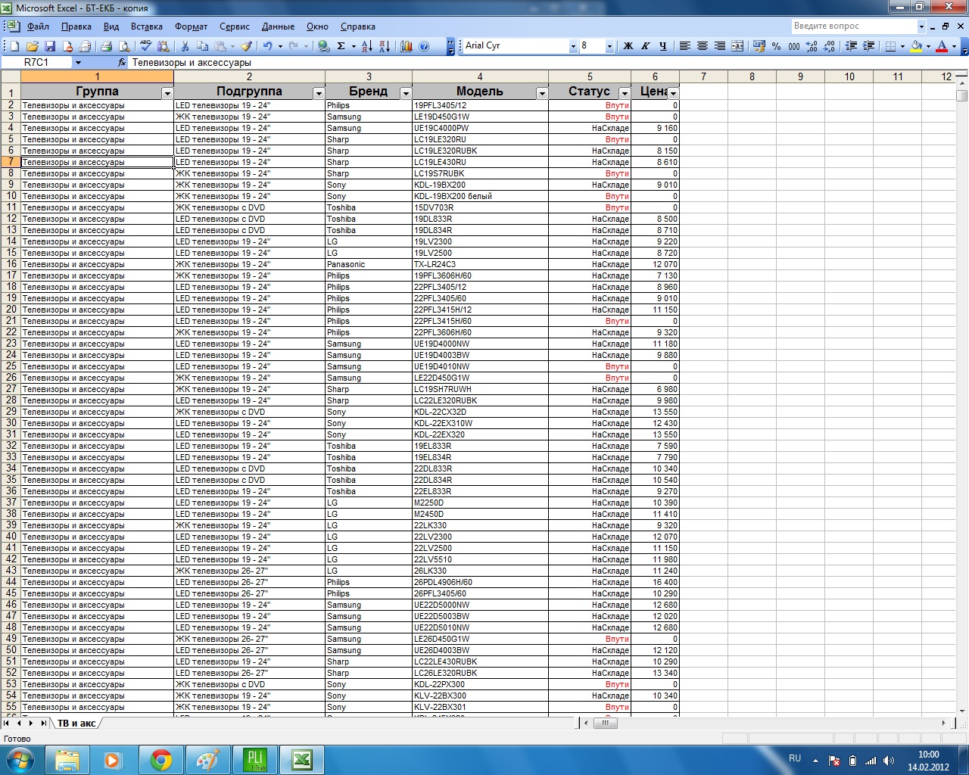
Task: Go to the first sheet tab arrow
Action: click(x=8, y=724)
